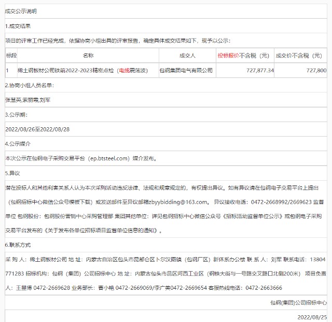Click objection phone 0472-2668992/2669623
The height and width of the screenshot is (322, 332).
click(281, 202)
